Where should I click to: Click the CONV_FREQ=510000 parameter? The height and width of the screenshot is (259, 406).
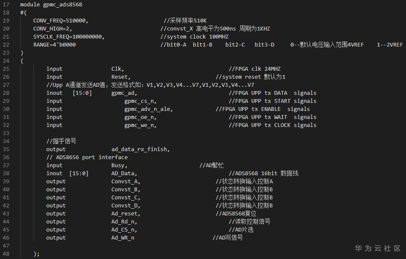pyautogui.click(x=60, y=21)
